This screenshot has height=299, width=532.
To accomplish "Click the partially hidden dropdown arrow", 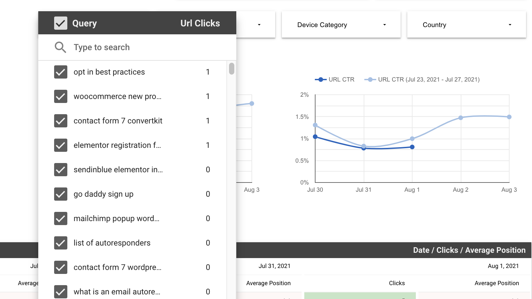I will [x=259, y=25].
